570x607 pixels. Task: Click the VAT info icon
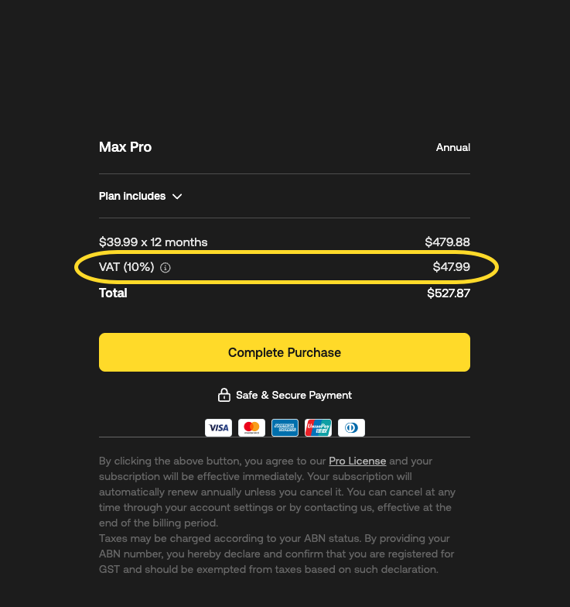click(166, 268)
